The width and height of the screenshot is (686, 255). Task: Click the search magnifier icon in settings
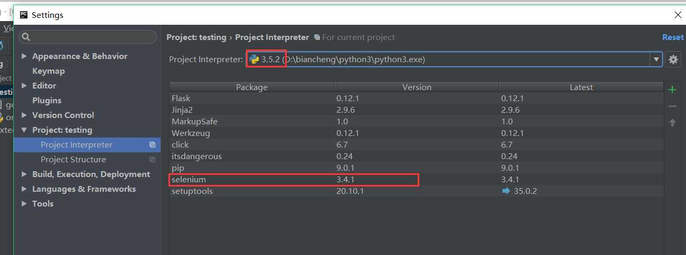26,37
